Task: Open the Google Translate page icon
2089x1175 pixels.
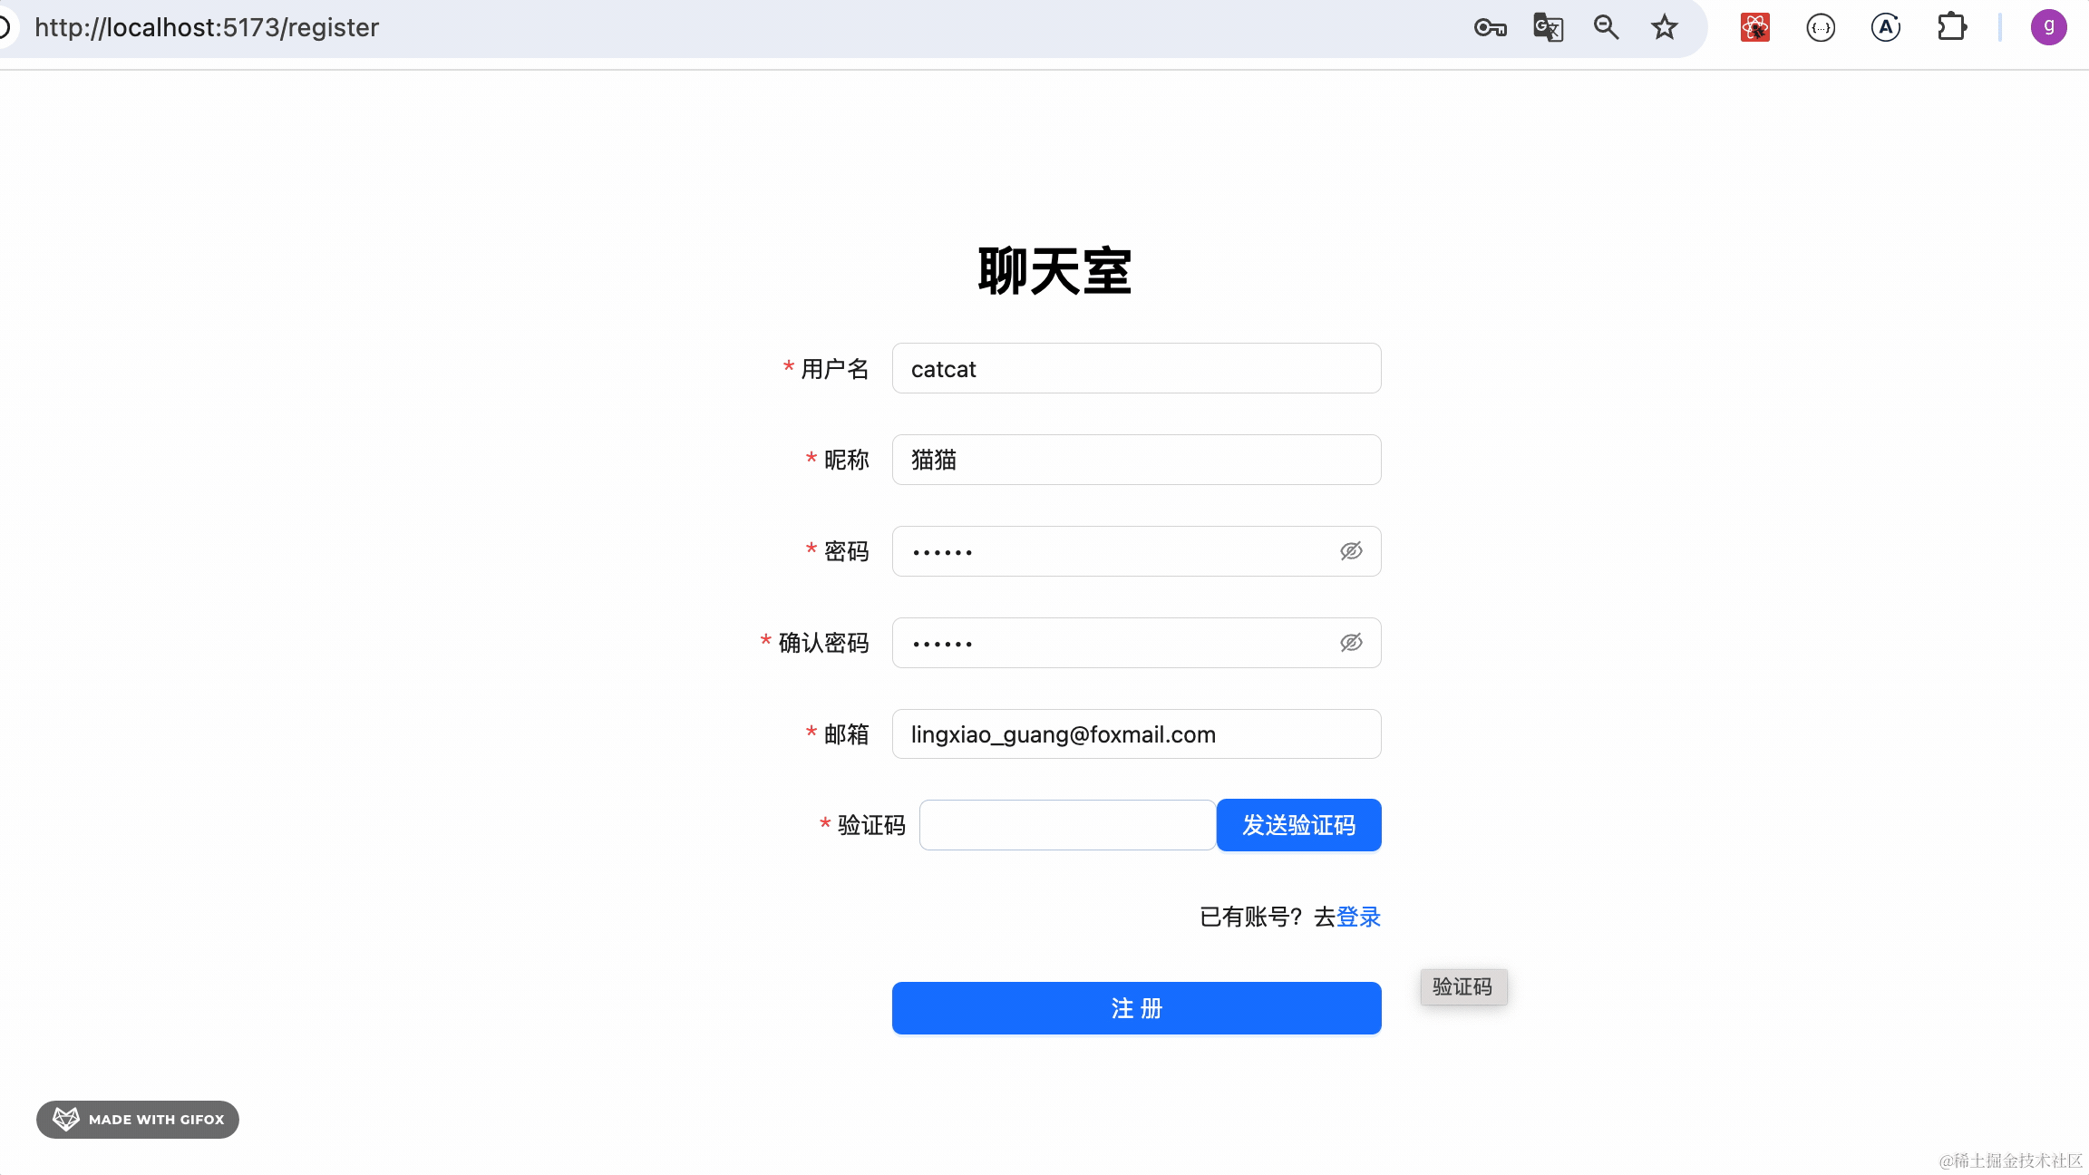Action: pos(1548,28)
